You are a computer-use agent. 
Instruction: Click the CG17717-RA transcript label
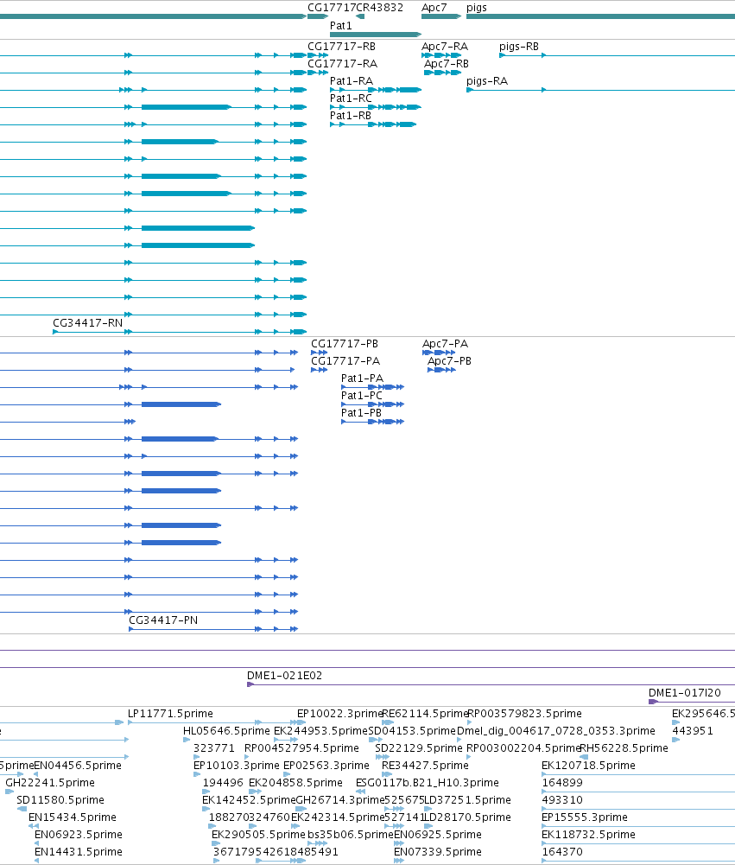pyautogui.click(x=342, y=64)
